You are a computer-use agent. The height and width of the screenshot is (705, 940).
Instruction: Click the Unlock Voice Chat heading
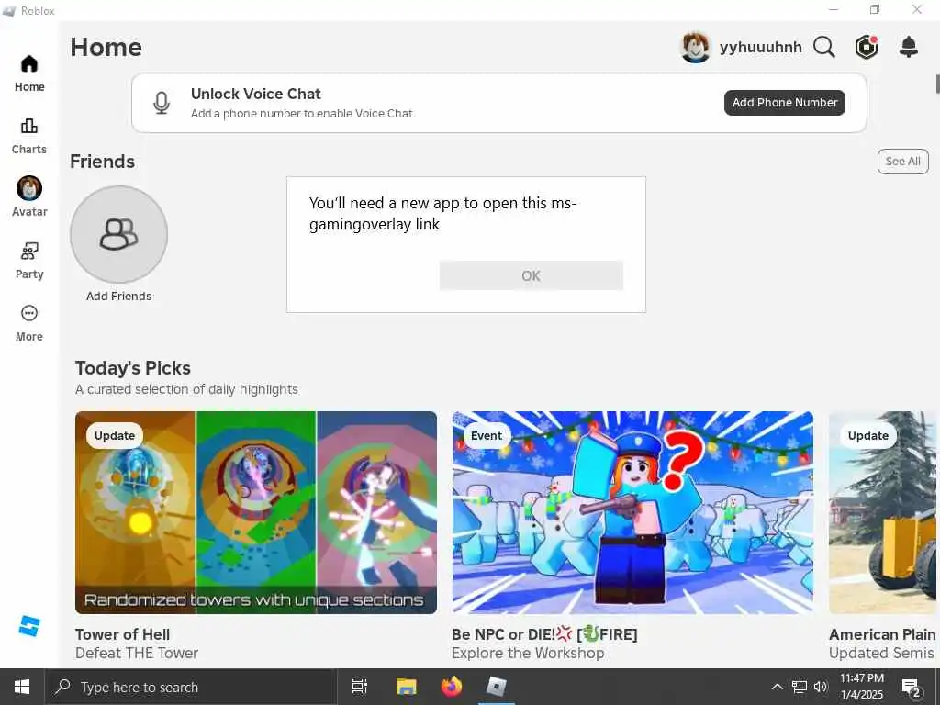(x=256, y=95)
